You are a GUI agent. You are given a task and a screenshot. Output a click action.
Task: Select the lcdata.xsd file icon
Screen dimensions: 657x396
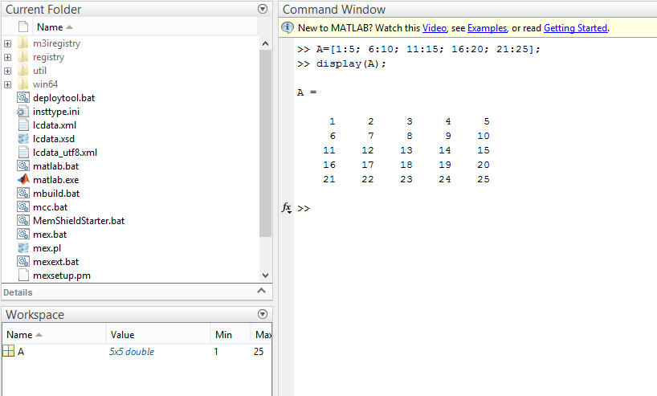pos(23,139)
